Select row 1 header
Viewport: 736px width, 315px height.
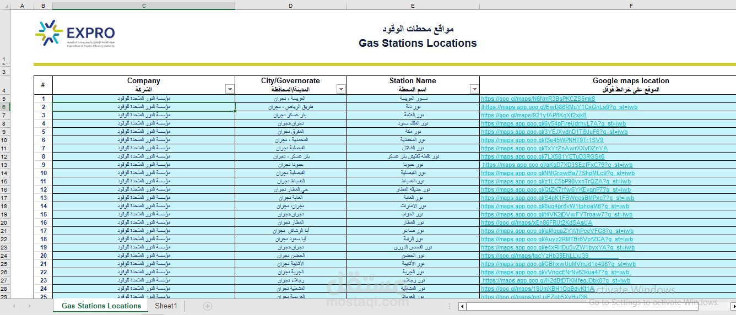[5, 36]
